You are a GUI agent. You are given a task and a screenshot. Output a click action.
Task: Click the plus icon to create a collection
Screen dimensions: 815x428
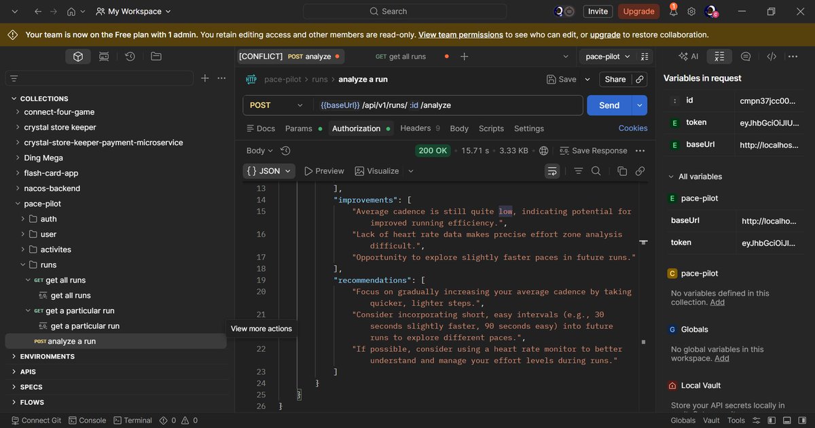205,78
